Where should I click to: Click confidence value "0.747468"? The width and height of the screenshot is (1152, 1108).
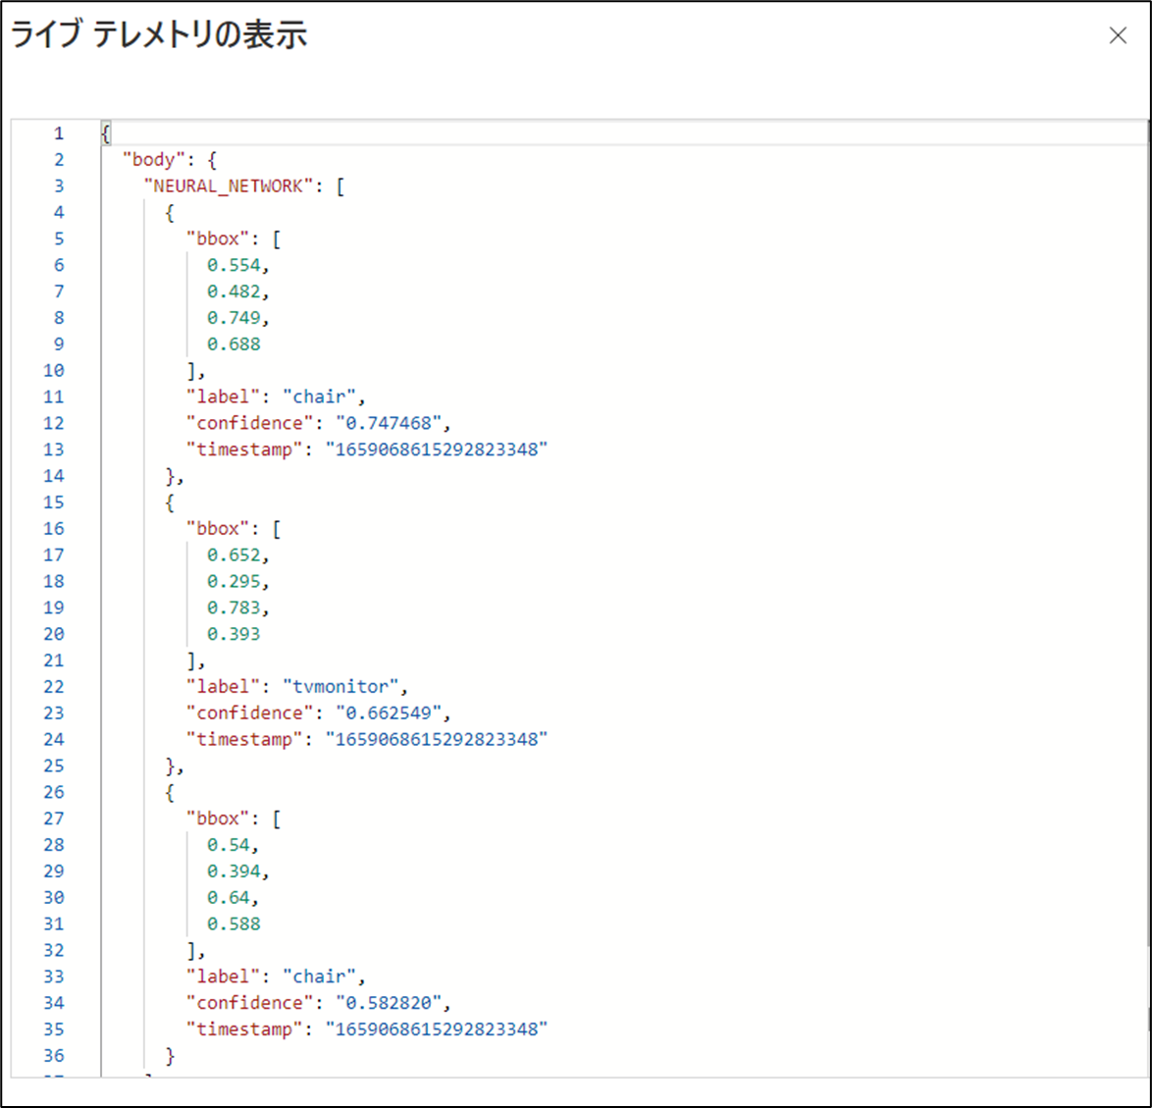[x=389, y=423]
